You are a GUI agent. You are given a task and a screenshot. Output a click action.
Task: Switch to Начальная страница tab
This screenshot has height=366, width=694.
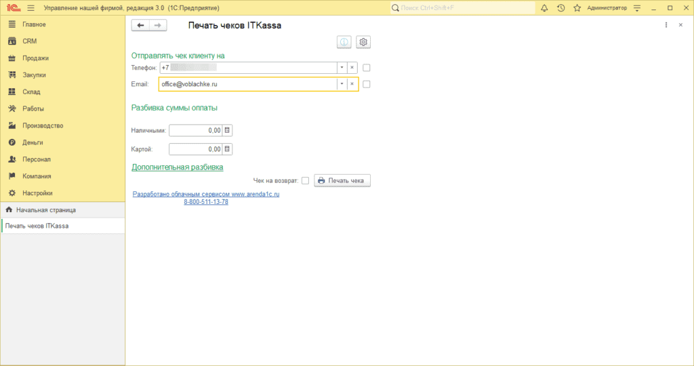62,210
